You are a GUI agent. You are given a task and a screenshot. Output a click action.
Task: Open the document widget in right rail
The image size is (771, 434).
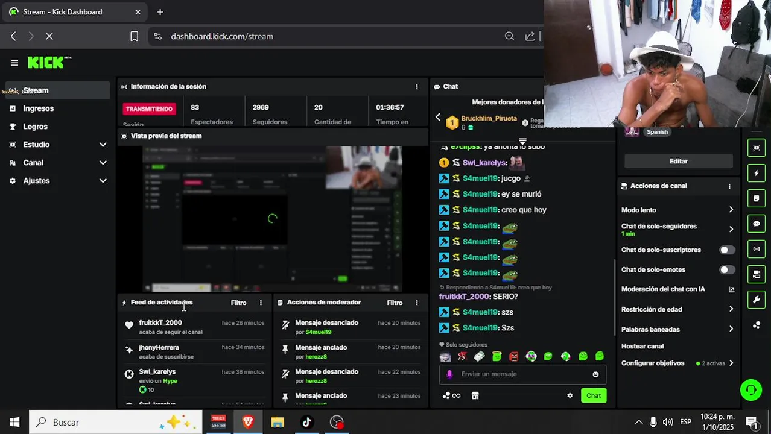pos(757,198)
